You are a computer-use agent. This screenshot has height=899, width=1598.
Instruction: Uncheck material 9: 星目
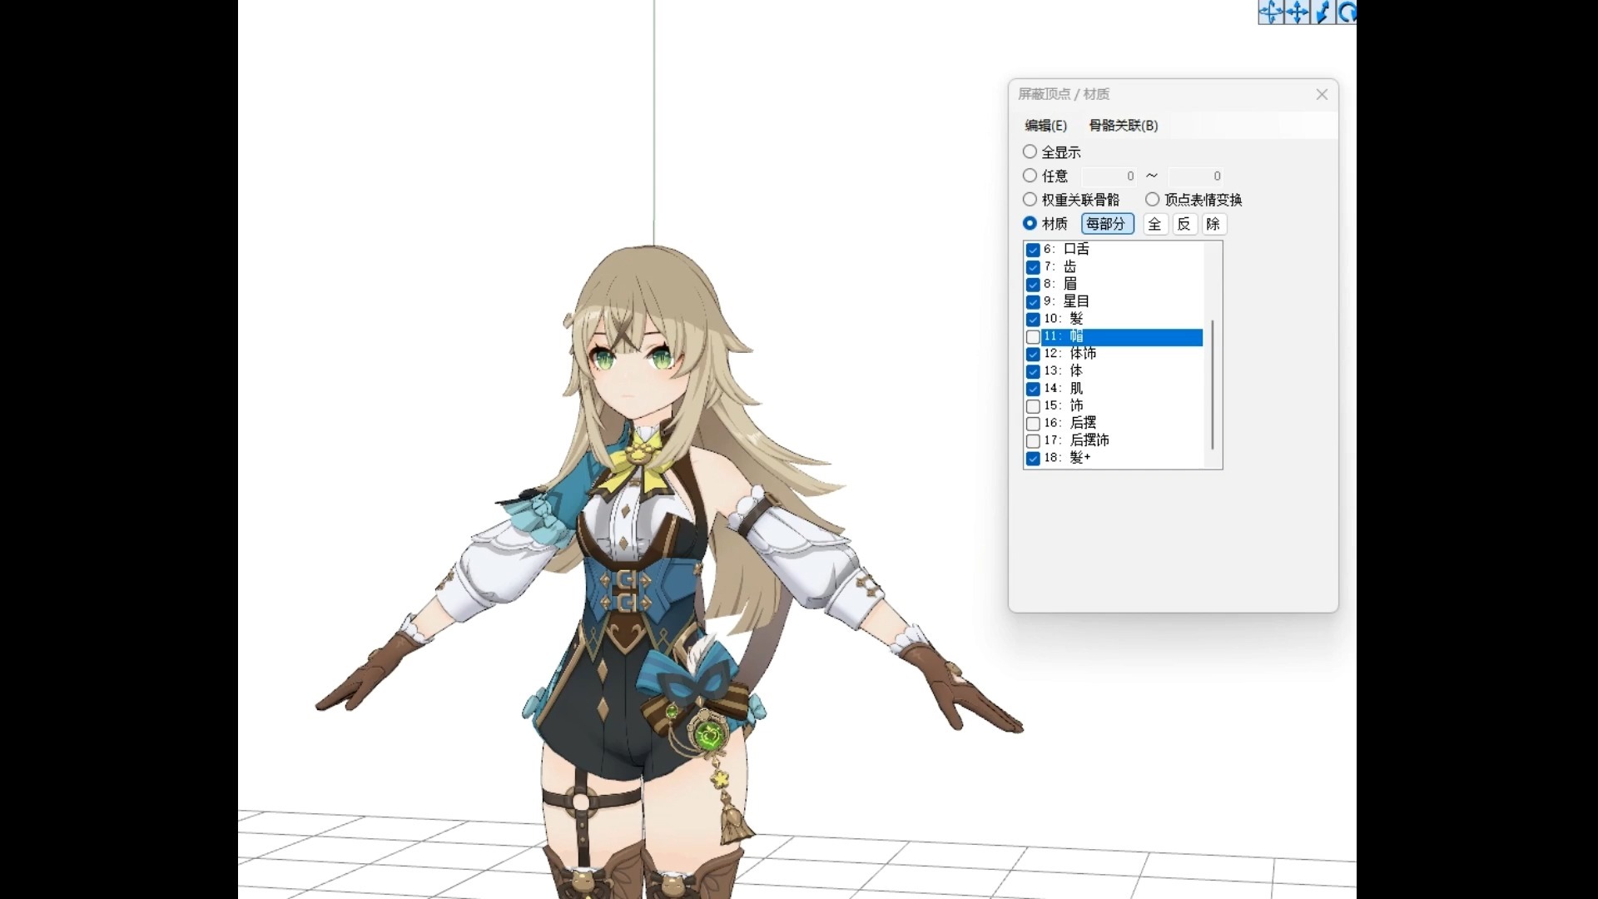click(x=1033, y=302)
